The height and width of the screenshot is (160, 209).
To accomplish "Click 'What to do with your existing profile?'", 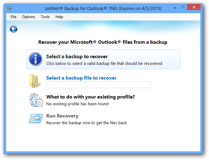I will click(x=90, y=97).
